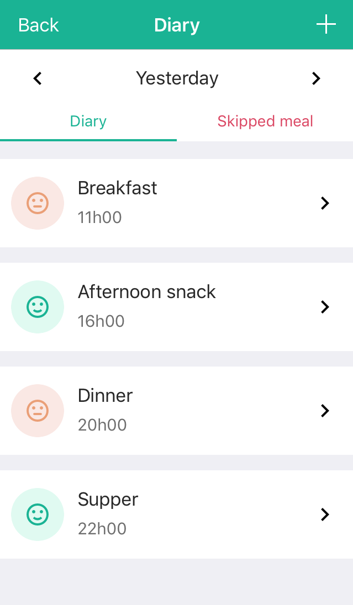
Task: Expand the Afternoon snack entry
Action: tap(325, 307)
